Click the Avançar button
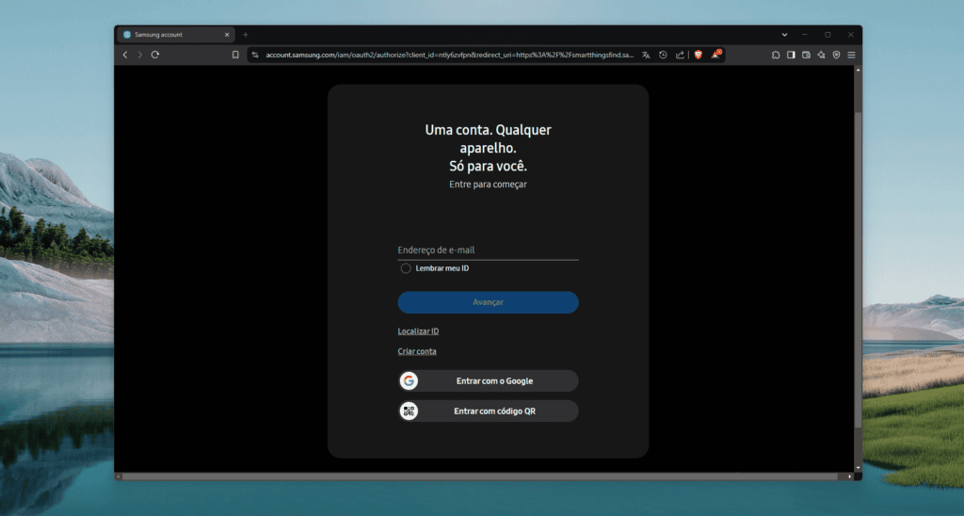 [489, 302]
